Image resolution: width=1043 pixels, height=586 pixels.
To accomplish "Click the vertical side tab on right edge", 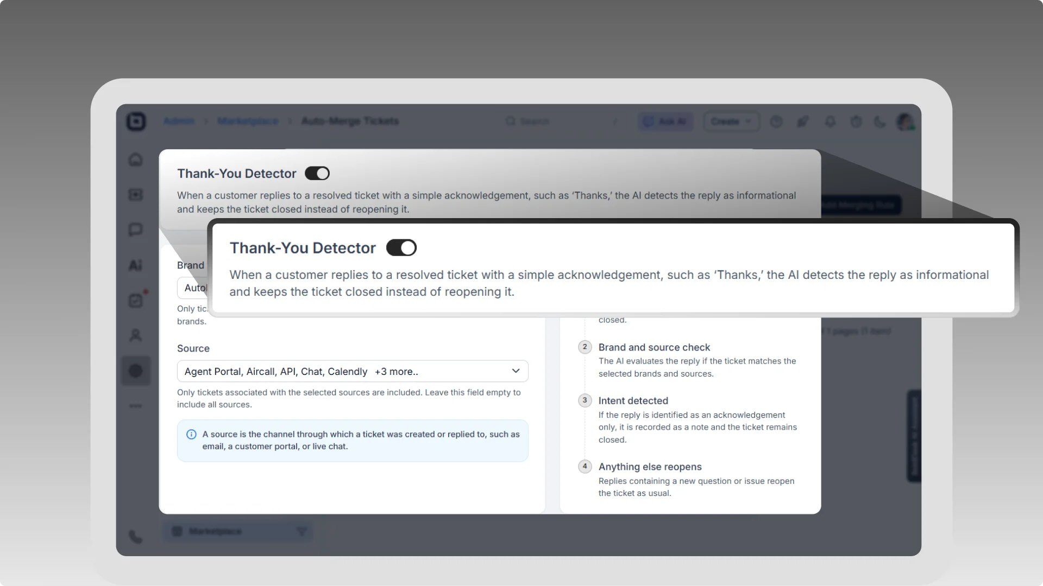I will click(914, 436).
